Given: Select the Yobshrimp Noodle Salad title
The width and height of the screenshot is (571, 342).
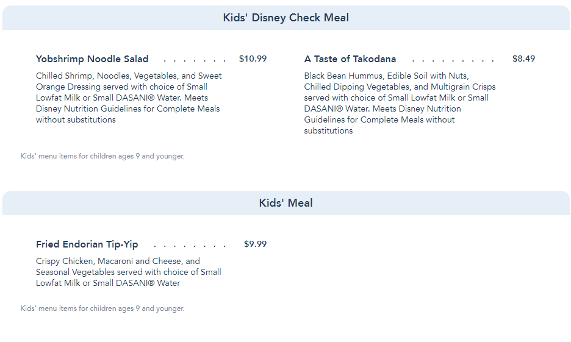Looking at the screenshot, I should coord(92,59).
